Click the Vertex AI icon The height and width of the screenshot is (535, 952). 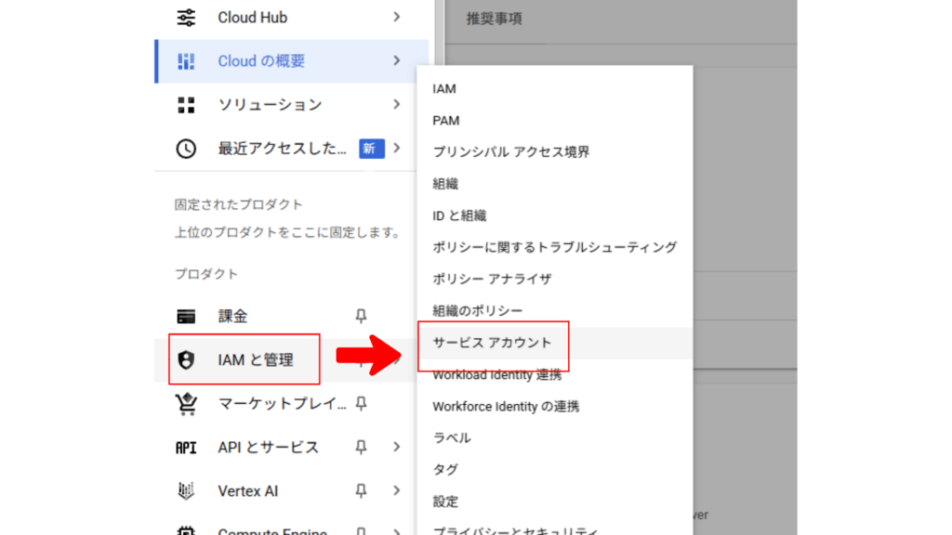coord(186,490)
